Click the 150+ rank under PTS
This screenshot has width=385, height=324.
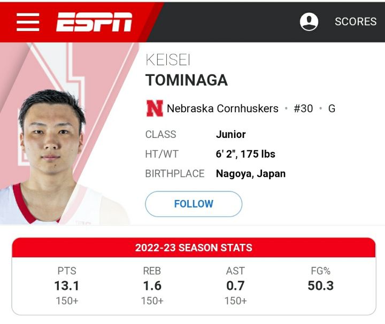67,301
